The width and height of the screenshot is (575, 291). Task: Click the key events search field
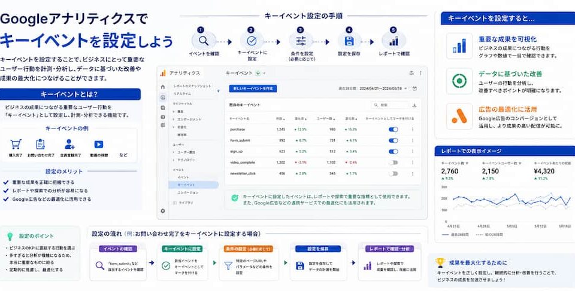point(390,105)
